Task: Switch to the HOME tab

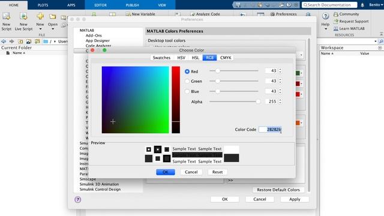Action: (14, 5)
